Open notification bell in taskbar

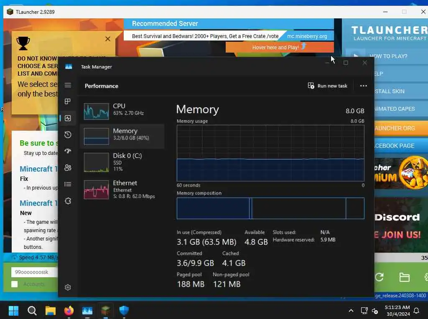pos(417,311)
